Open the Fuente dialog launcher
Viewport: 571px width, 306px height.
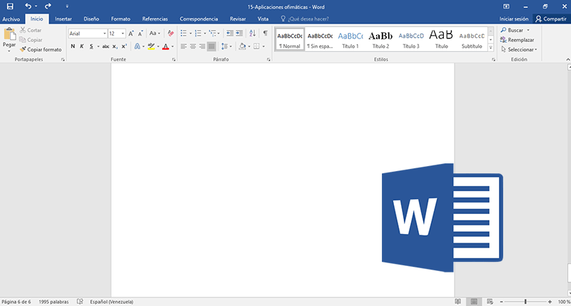point(173,60)
